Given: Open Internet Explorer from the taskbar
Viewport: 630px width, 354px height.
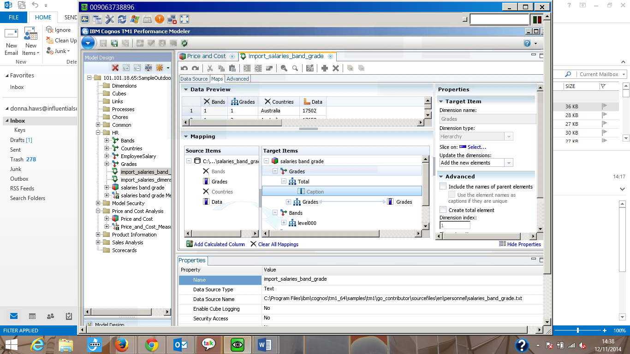Looking at the screenshot, I should click(37, 344).
